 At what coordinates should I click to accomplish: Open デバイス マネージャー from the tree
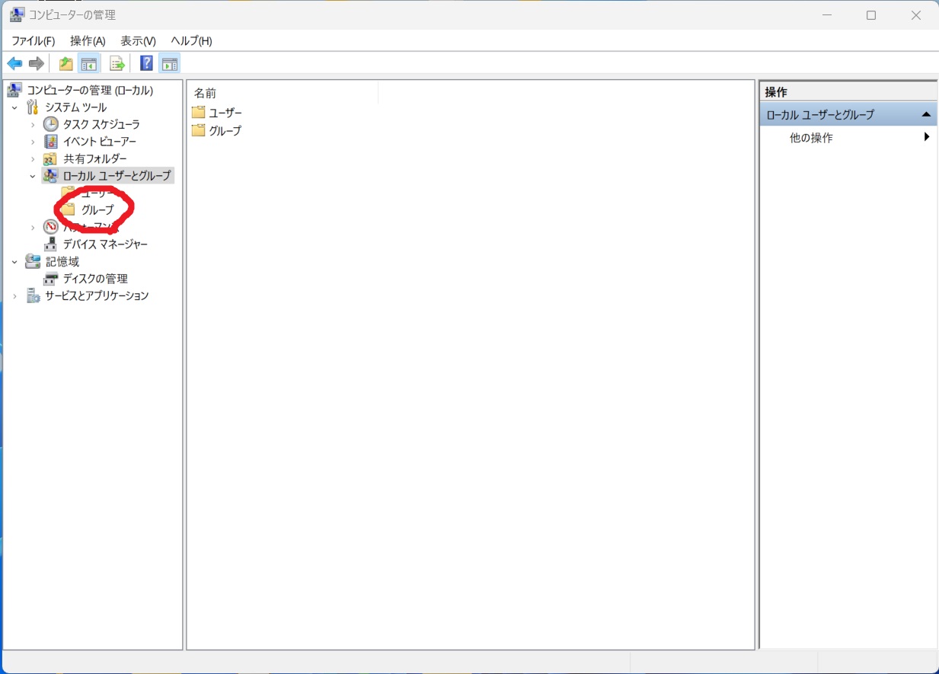click(104, 244)
